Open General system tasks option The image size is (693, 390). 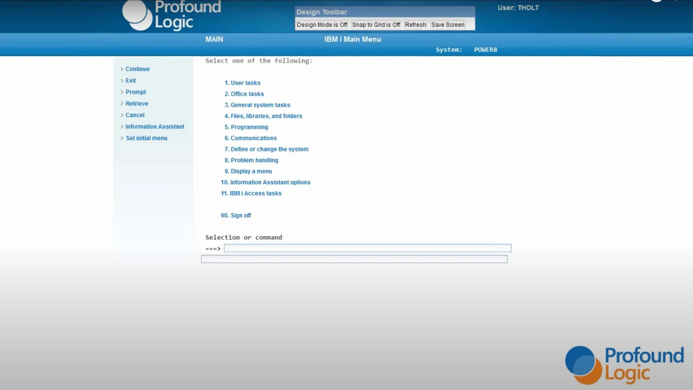coord(257,105)
